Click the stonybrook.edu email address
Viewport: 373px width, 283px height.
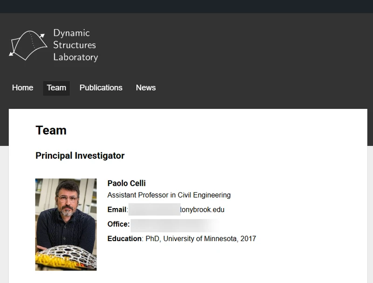tap(176, 209)
